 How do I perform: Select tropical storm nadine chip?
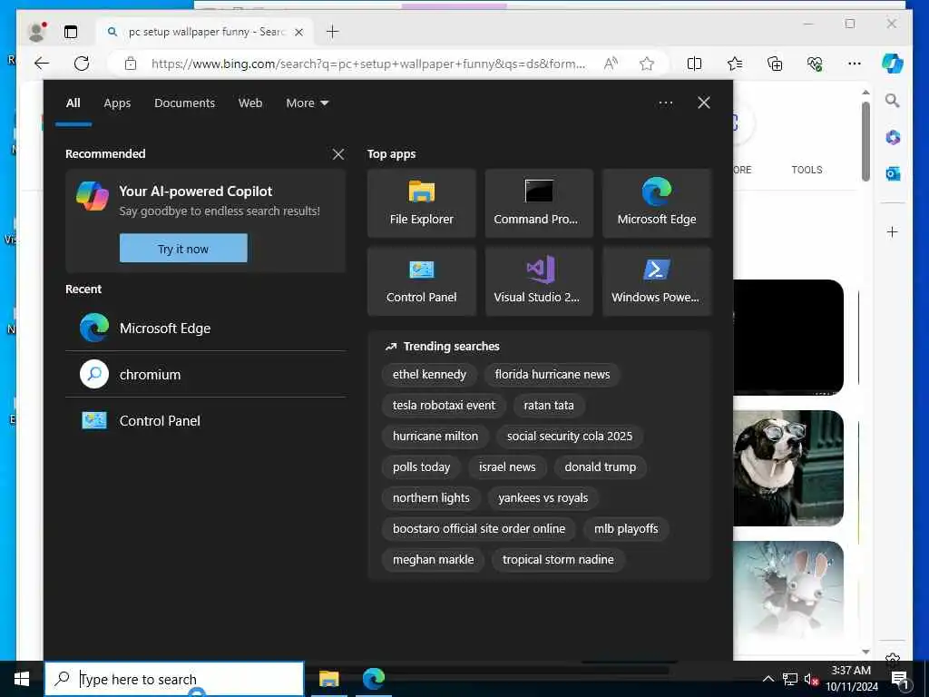click(x=558, y=559)
